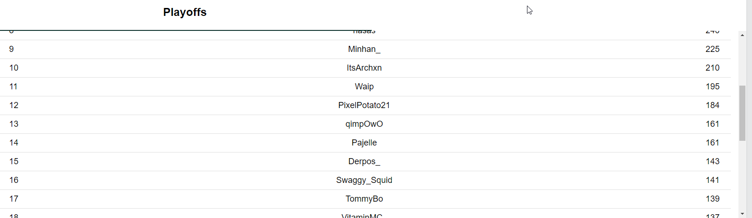752x218 pixels.
Task: Select player ItsArchxn in the leaderboard
Action: click(x=364, y=68)
